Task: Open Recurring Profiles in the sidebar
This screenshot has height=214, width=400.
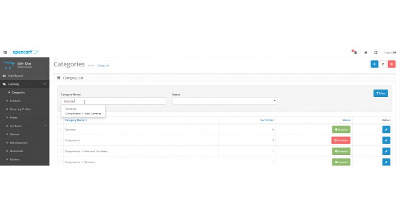Action: 20,109
